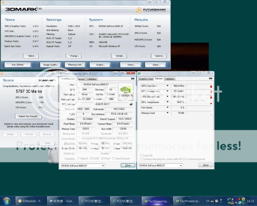Open the GPU Temperature sensor dropdown
The height and width of the screenshot is (206, 257).
point(167,102)
